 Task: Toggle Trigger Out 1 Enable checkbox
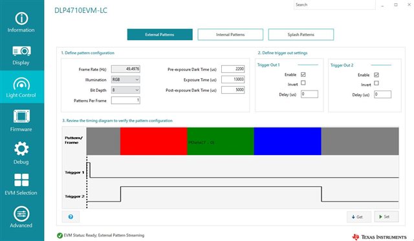pos(303,74)
